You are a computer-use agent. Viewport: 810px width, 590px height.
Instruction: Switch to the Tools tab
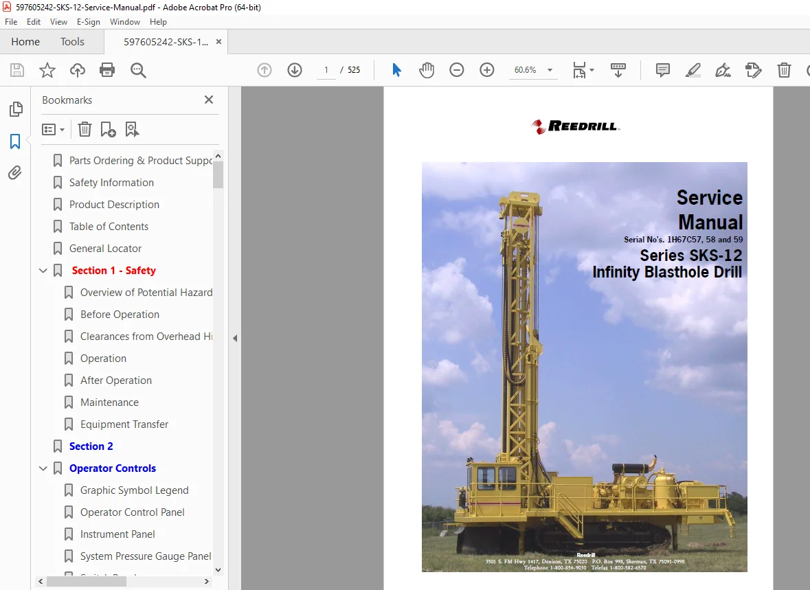pyautogui.click(x=72, y=41)
